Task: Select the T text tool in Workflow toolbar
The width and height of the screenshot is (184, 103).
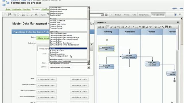Action: pyautogui.click(x=151, y=27)
